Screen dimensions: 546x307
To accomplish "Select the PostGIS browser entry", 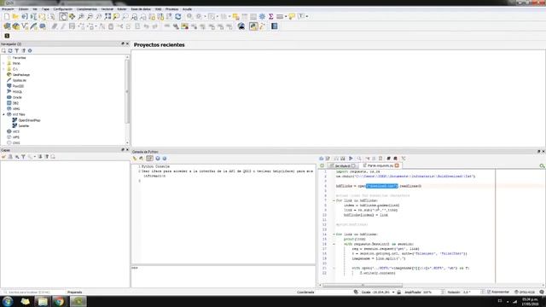I will point(18,86).
